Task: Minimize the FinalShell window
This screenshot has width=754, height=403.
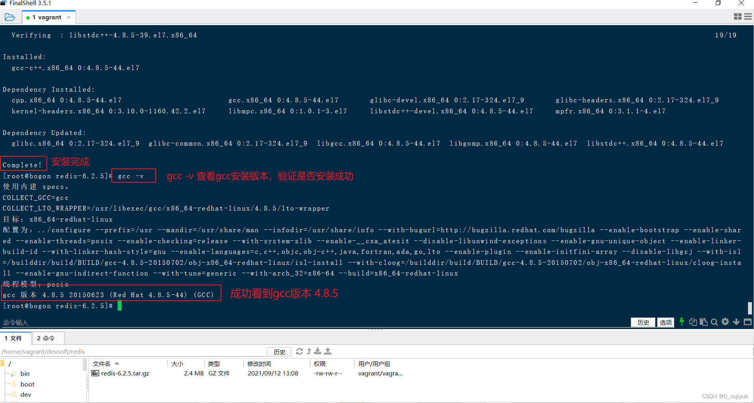Action: point(695,3)
